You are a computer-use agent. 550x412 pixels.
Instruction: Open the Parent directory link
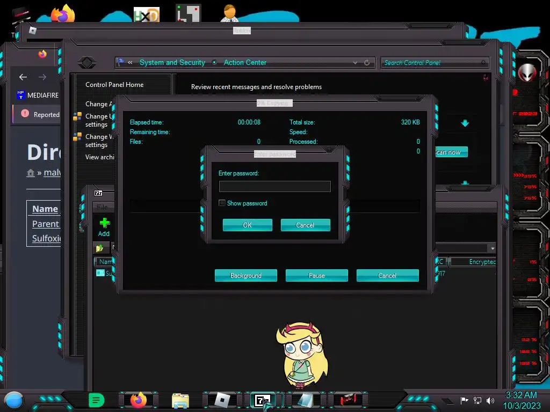pos(46,224)
